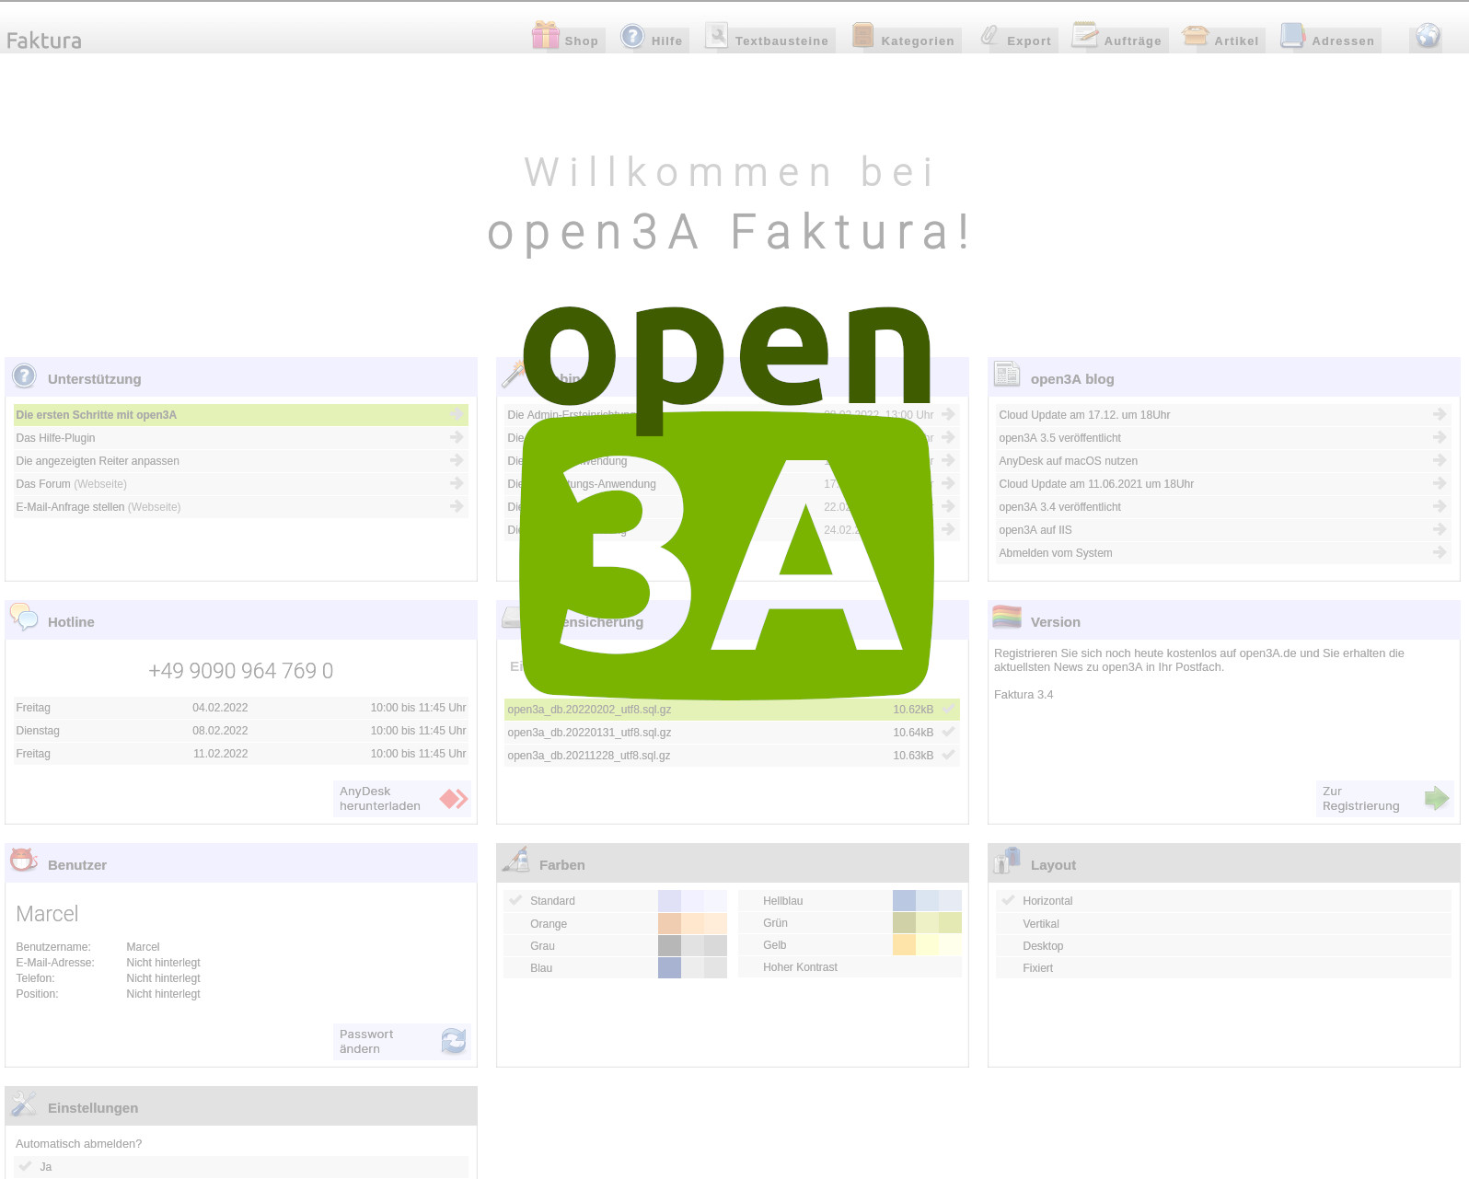This screenshot has height=1179, width=1469.
Task: Click 'Passwort ändern' button
Action: point(402,1042)
